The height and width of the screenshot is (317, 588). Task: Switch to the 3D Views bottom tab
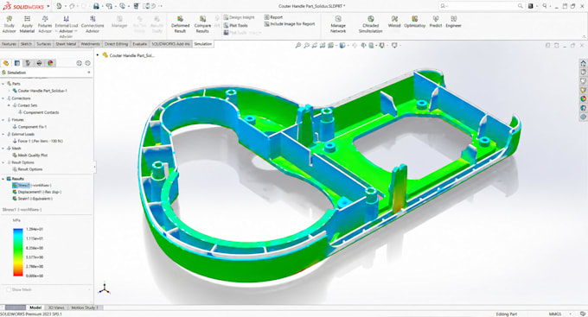coord(56,307)
